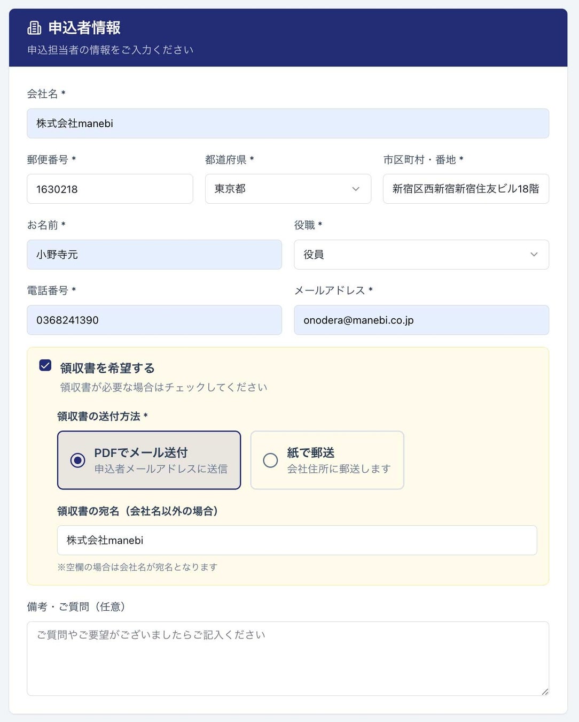Click the 電話番号 input field
Screen dimensions: 579x722
pos(154,320)
